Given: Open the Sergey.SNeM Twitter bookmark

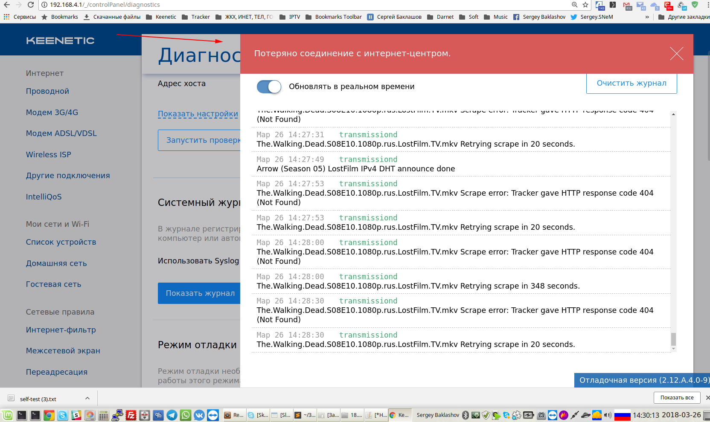Looking at the screenshot, I should [592, 17].
